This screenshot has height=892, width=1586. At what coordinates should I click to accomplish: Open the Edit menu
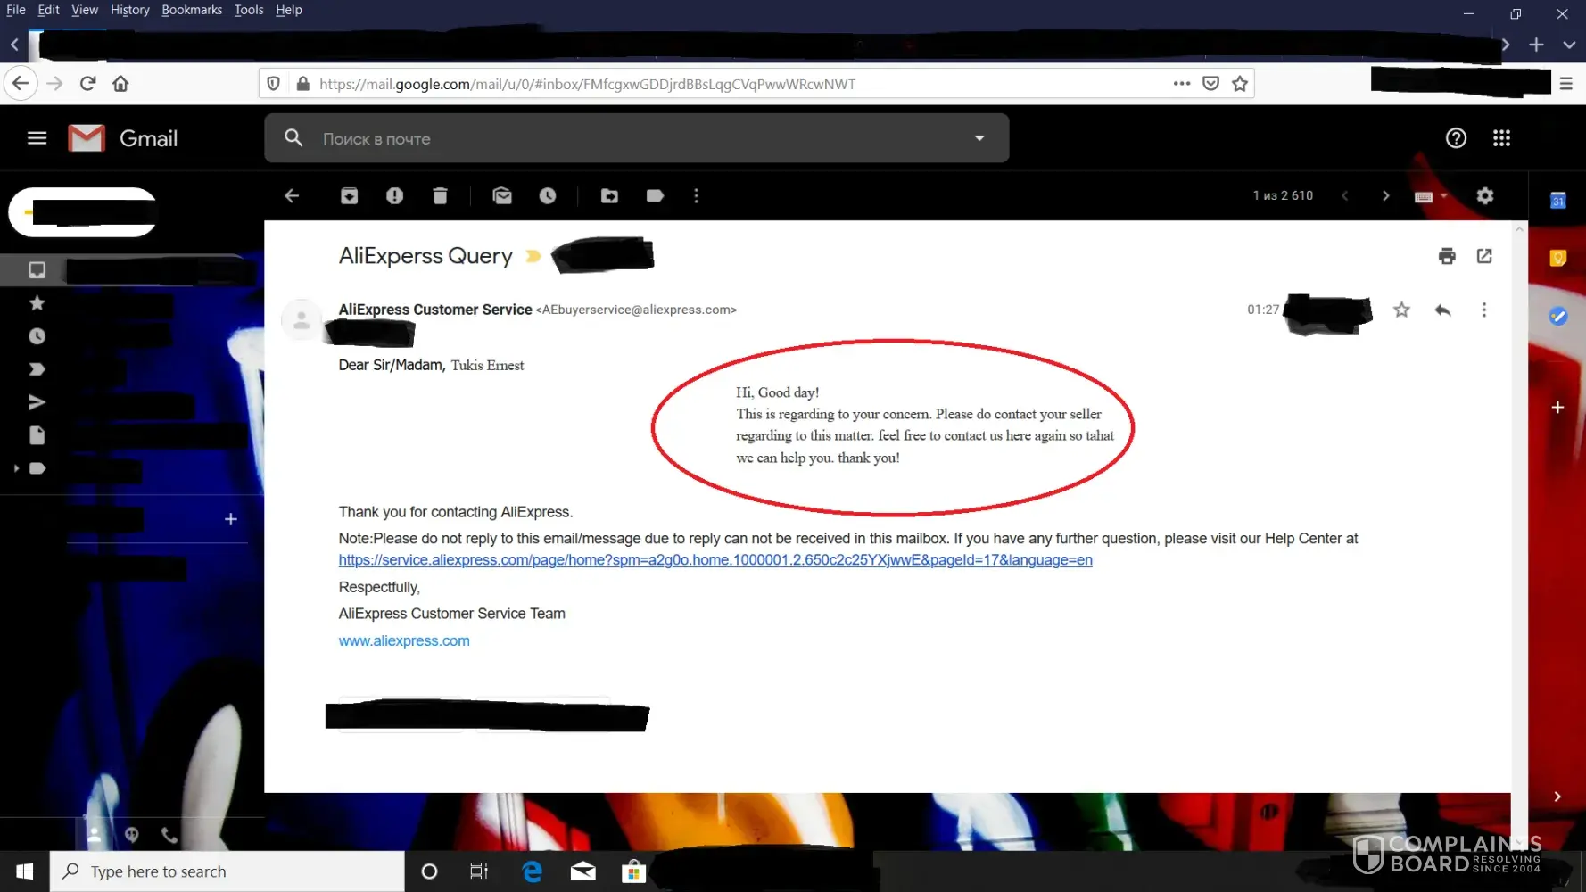[x=48, y=10]
